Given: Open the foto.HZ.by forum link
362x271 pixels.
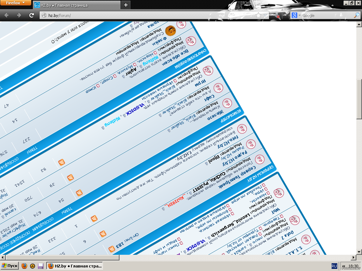Looking at the screenshot, I should [x=228, y=142].
